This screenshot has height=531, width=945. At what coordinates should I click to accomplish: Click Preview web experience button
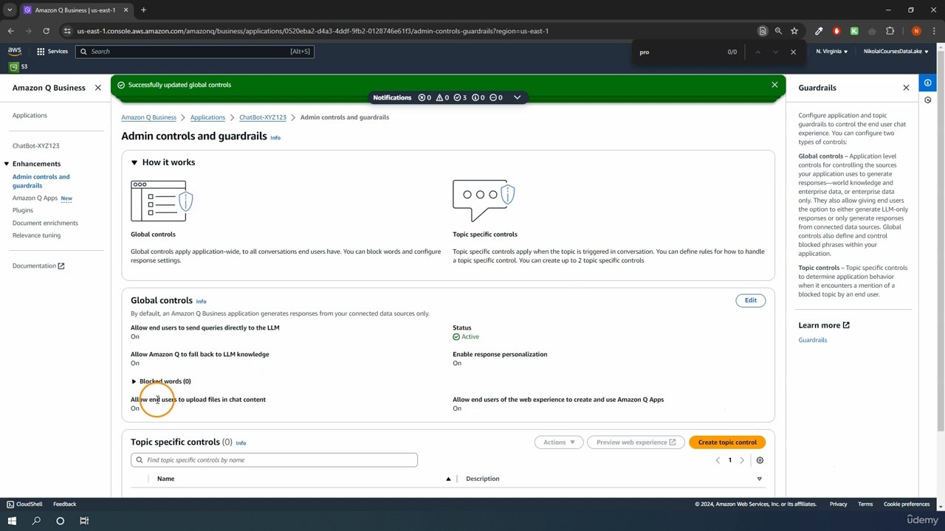tap(636, 442)
